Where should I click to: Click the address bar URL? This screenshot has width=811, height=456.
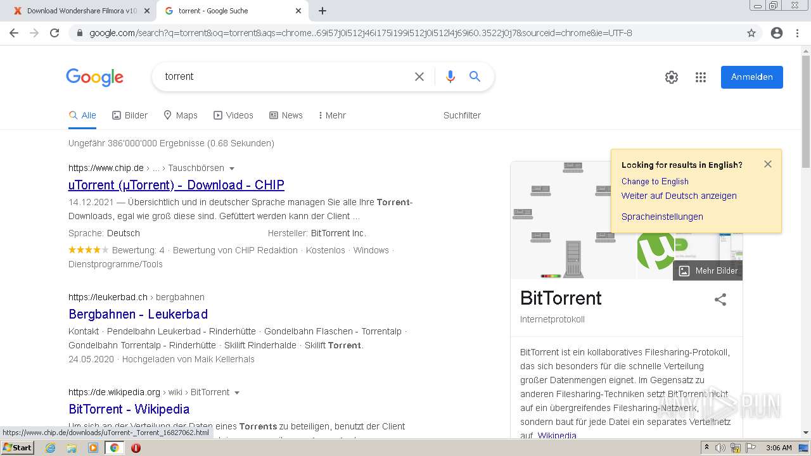click(x=361, y=33)
